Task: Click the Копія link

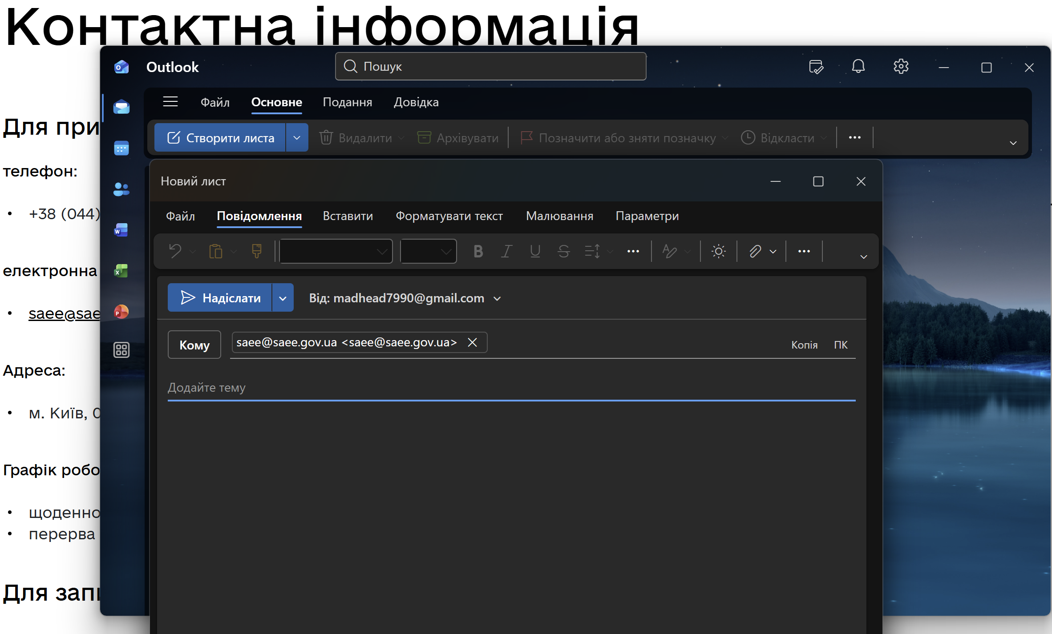Action: [x=804, y=345]
